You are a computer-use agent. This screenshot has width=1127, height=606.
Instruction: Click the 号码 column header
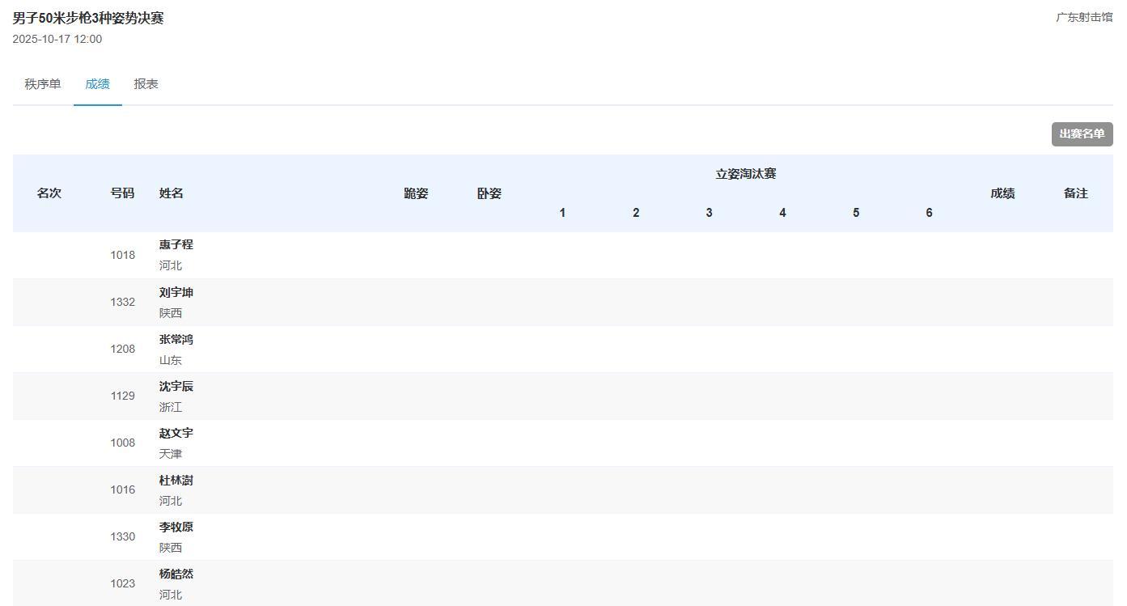coord(122,193)
